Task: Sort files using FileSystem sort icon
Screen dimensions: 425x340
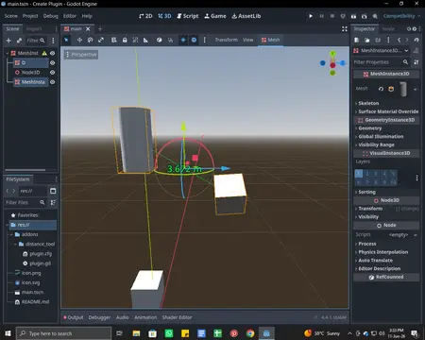Action: click(x=53, y=202)
